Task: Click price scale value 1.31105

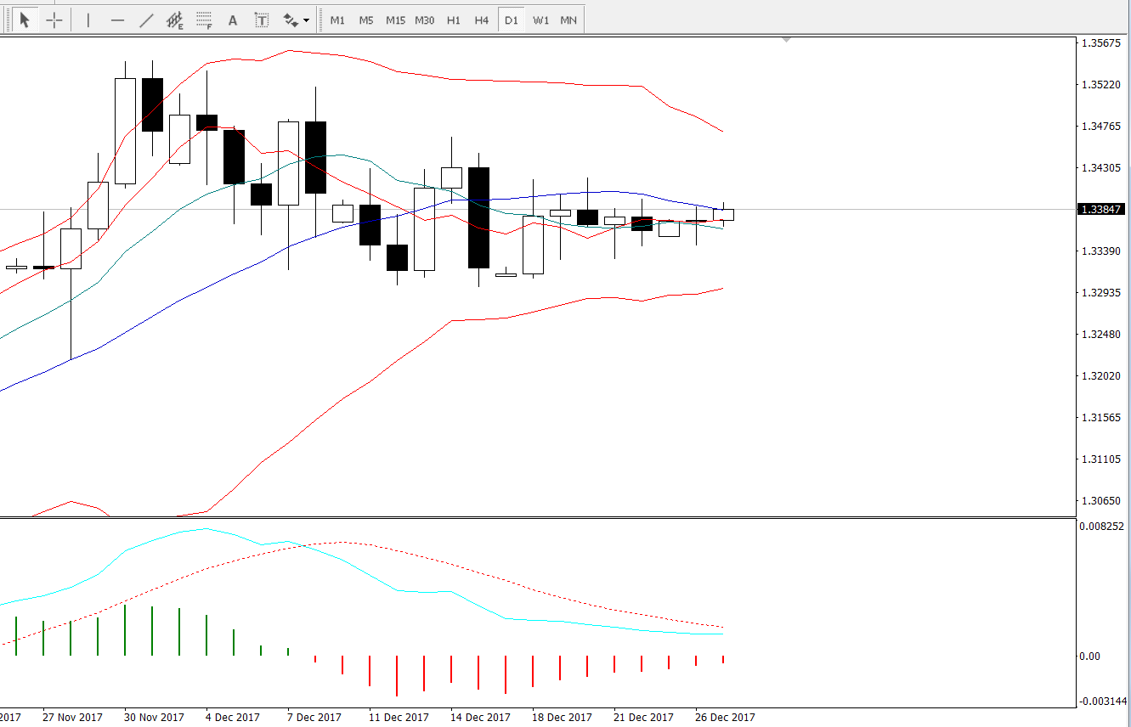Action: pos(1102,459)
